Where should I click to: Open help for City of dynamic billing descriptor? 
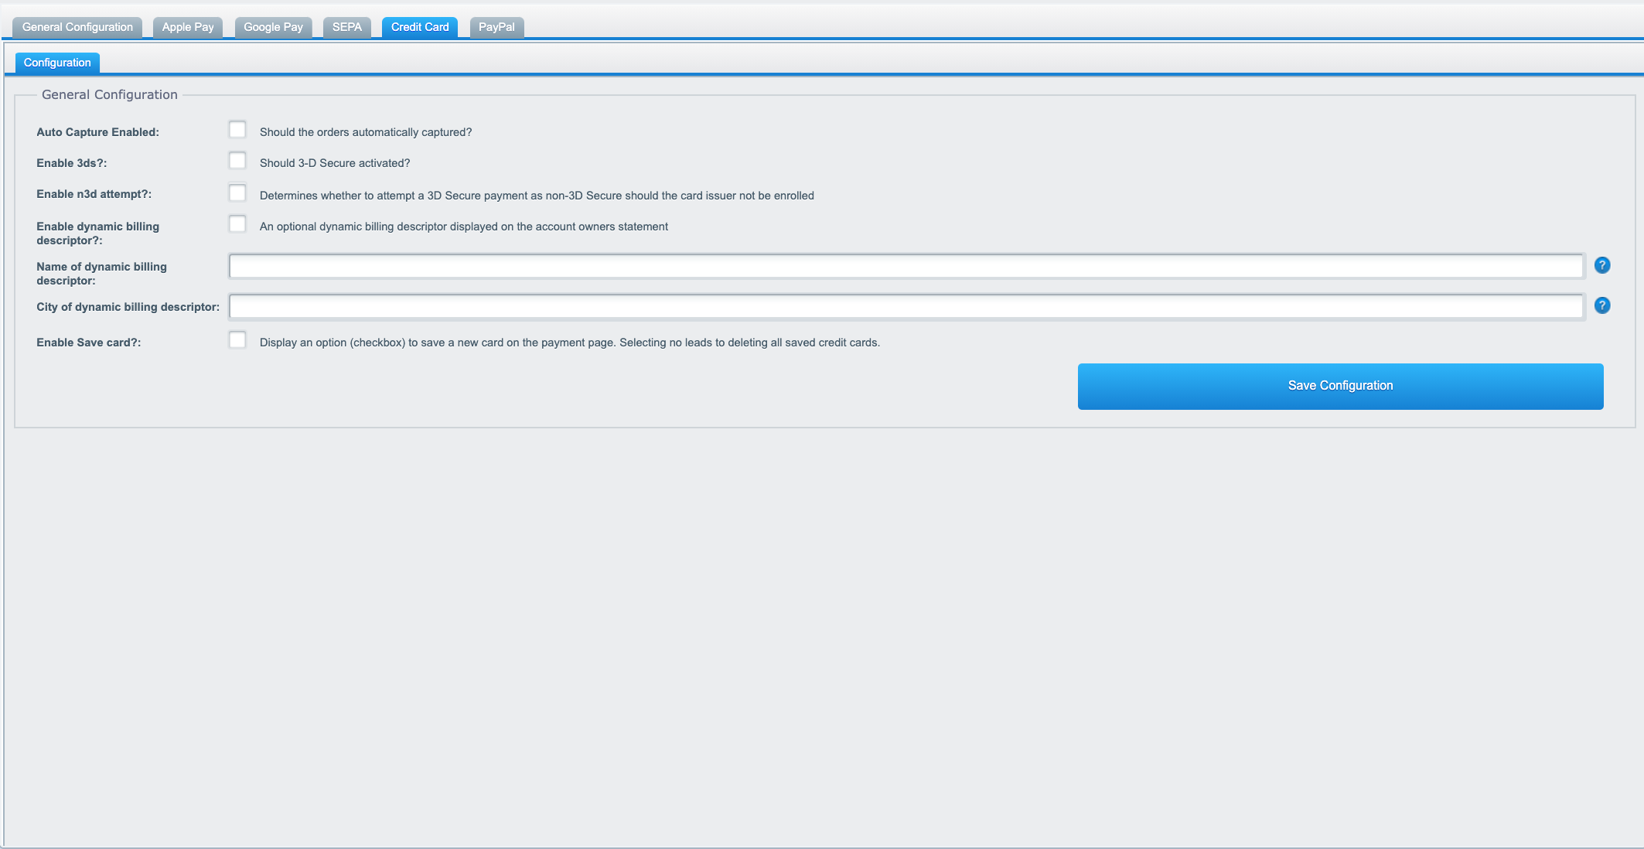click(x=1602, y=305)
